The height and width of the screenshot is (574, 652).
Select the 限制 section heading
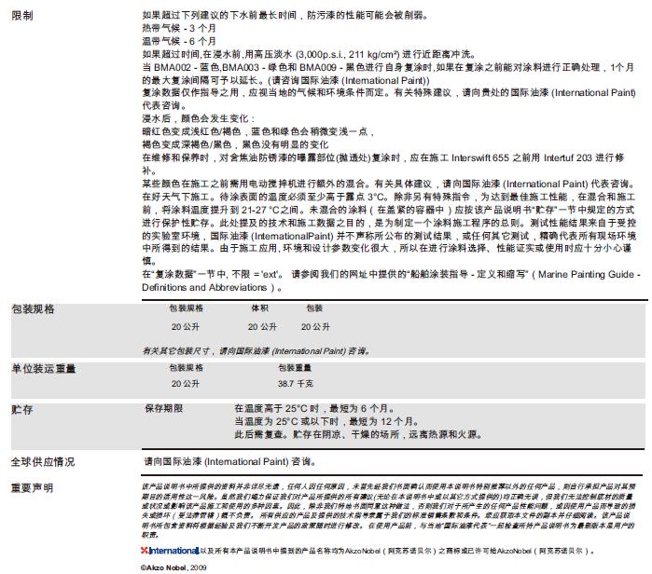tap(22, 16)
